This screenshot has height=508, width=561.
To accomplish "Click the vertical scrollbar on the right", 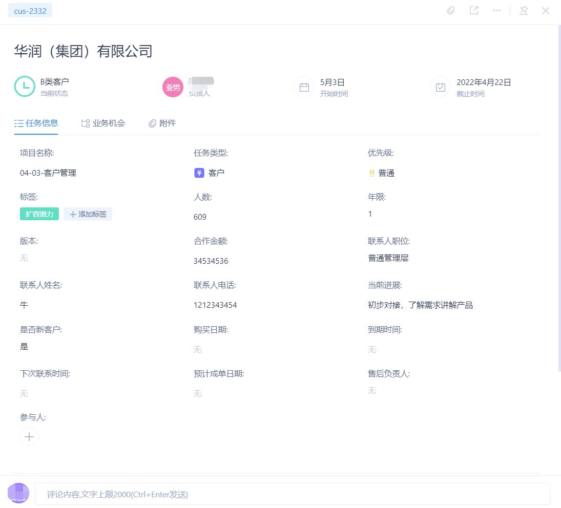I will click(x=559, y=199).
